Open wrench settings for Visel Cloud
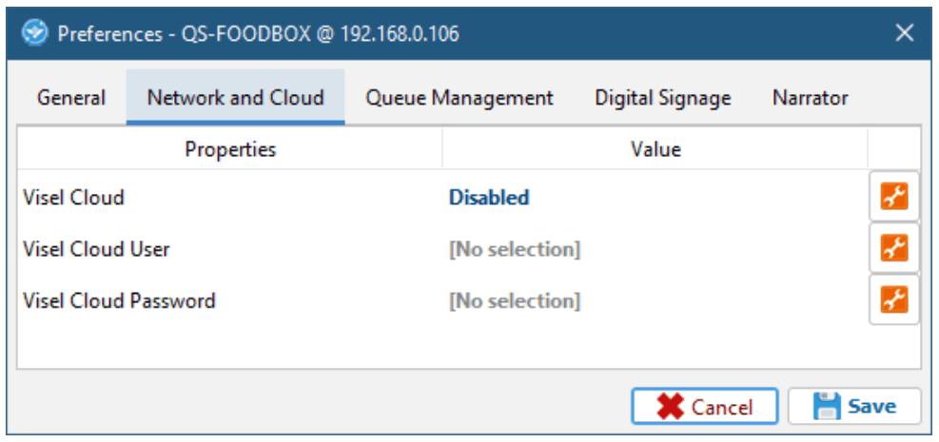This screenshot has width=939, height=442. 893,197
